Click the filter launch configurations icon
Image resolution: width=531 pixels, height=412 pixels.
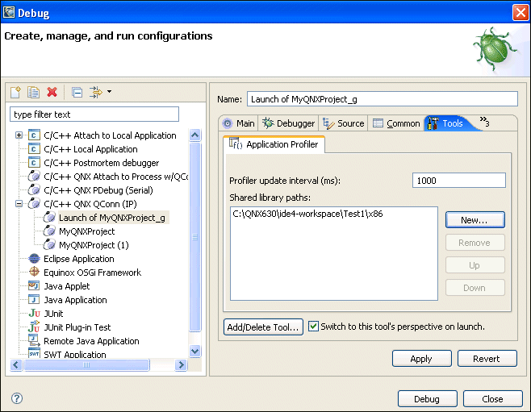[96, 93]
